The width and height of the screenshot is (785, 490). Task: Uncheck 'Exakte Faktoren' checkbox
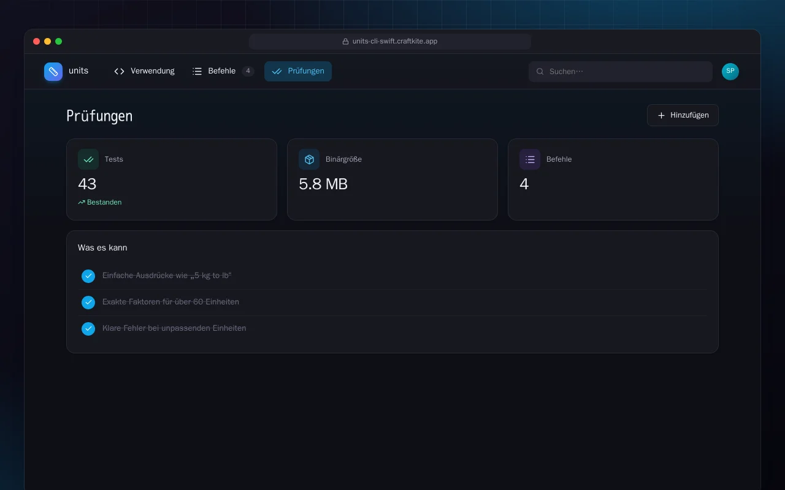pyautogui.click(x=88, y=303)
